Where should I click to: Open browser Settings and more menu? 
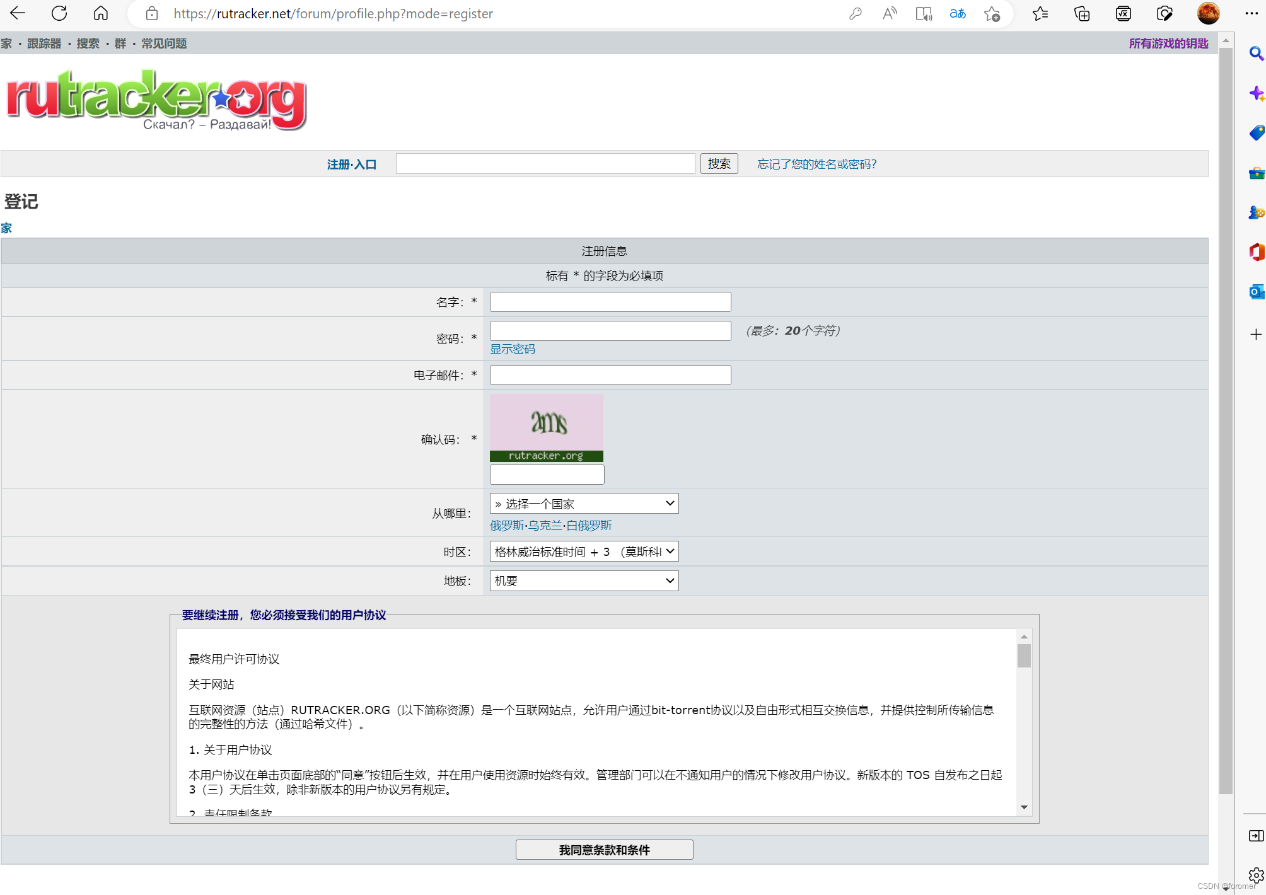1251,13
